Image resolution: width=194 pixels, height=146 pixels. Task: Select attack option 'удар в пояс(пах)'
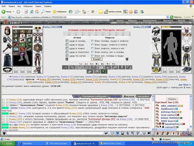coord(67,52)
